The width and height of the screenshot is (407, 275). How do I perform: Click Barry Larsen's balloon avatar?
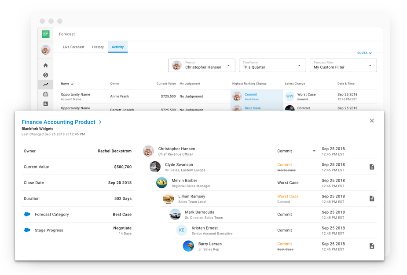188,246
